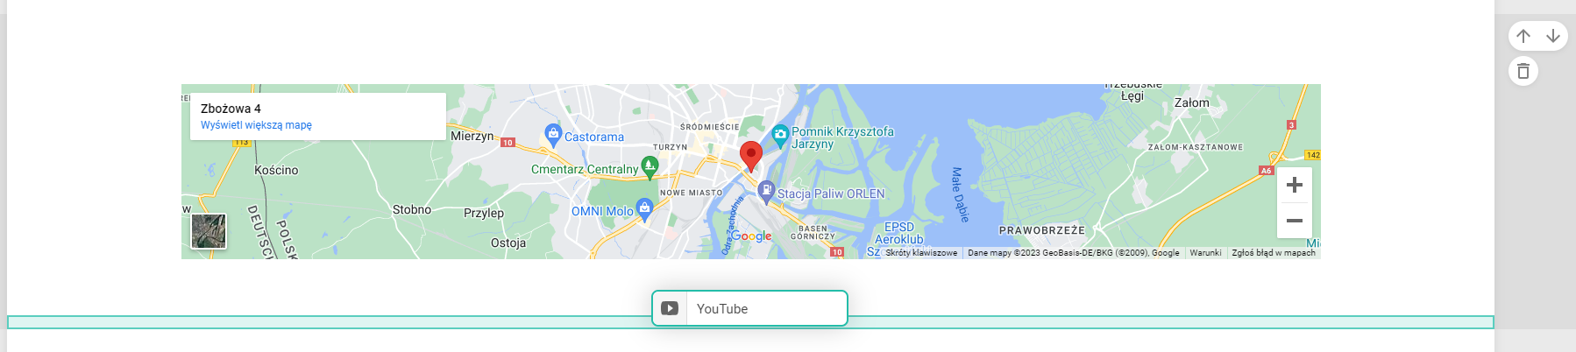
Task: Move section down with arrow icon
Action: click(x=1553, y=36)
